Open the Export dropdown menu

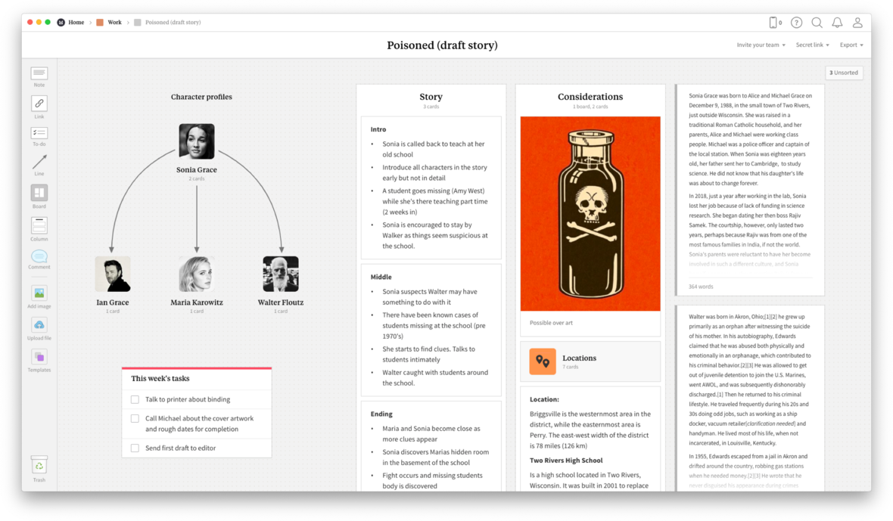[851, 45]
